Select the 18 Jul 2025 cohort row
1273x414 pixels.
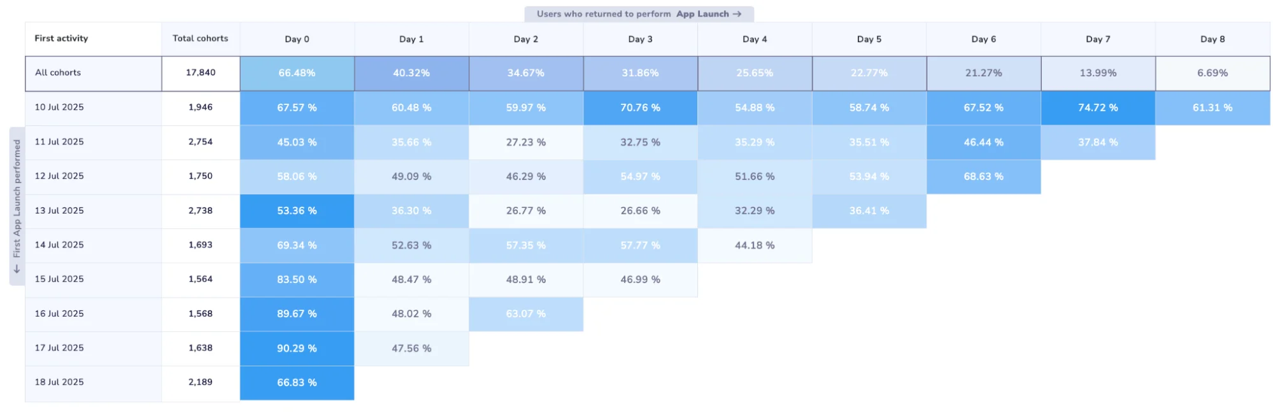[59, 382]
